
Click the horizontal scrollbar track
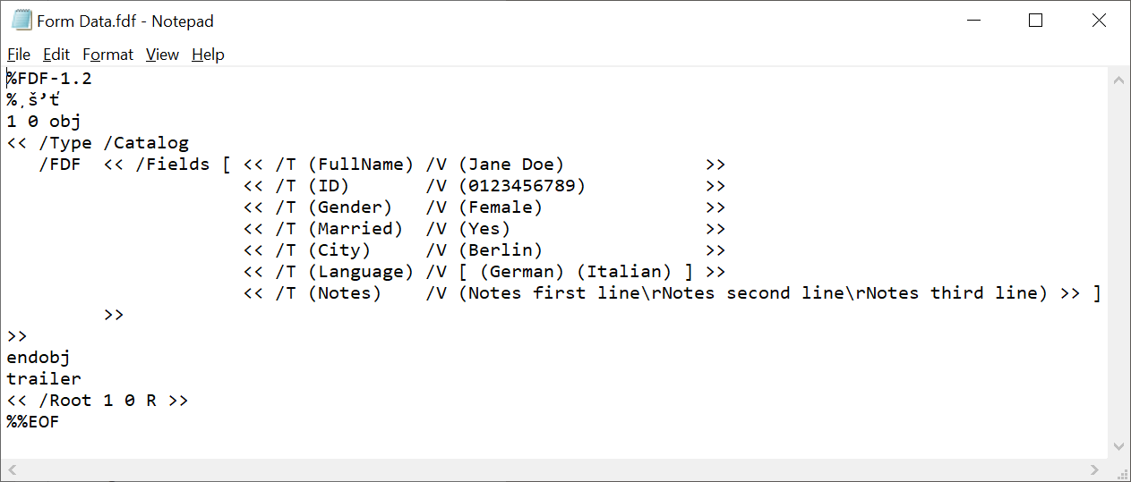[553, 469]
